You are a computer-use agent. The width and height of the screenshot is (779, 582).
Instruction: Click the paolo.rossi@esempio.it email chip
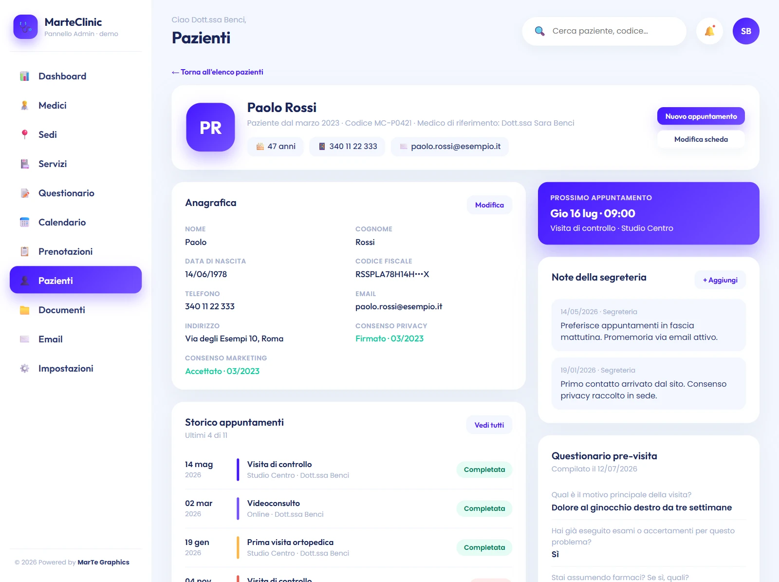(450, 147)
